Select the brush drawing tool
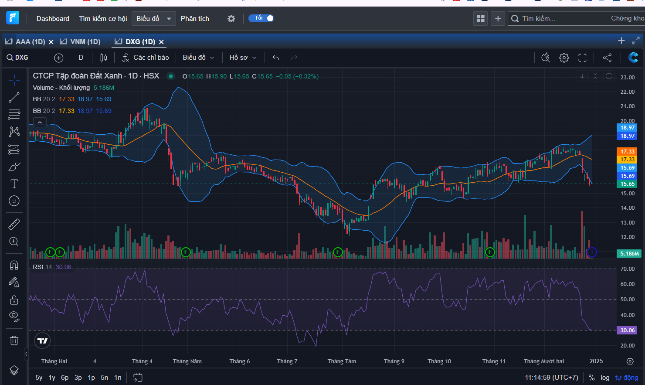645x385 pixels. click(x=14, y=167)
